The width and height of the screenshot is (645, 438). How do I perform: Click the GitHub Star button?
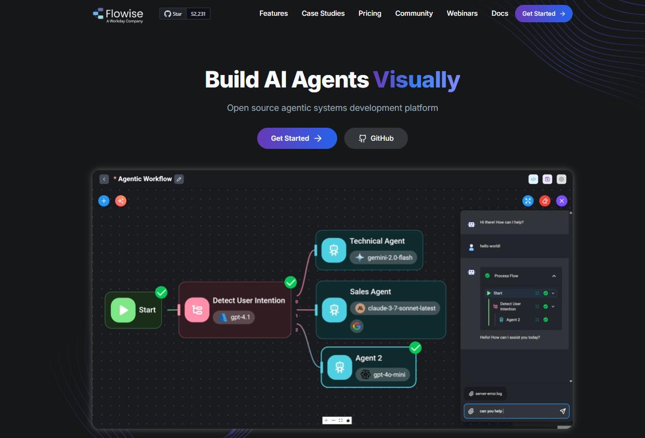173,14
